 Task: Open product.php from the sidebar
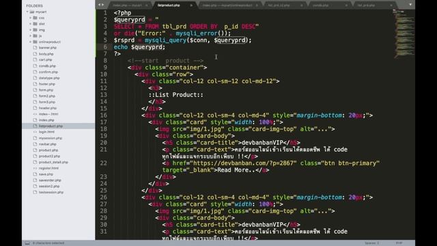[x=48, y=150]
